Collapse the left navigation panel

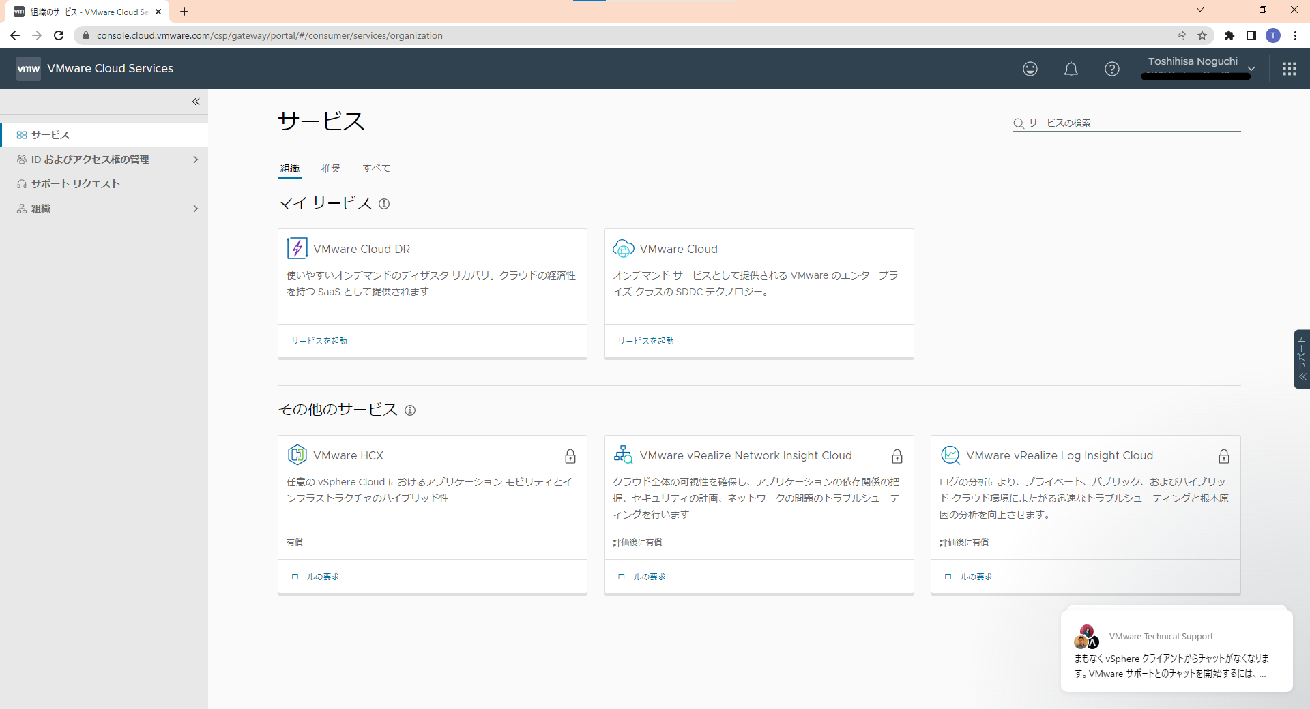pos(196,102)
